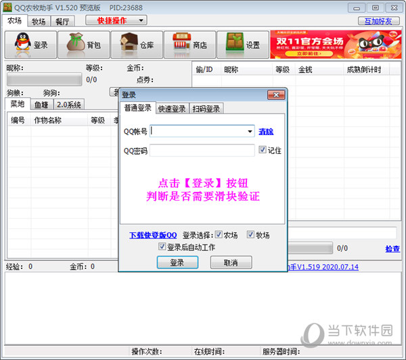Expand the QQ帐号 dropdown arrow

point(250,132)
